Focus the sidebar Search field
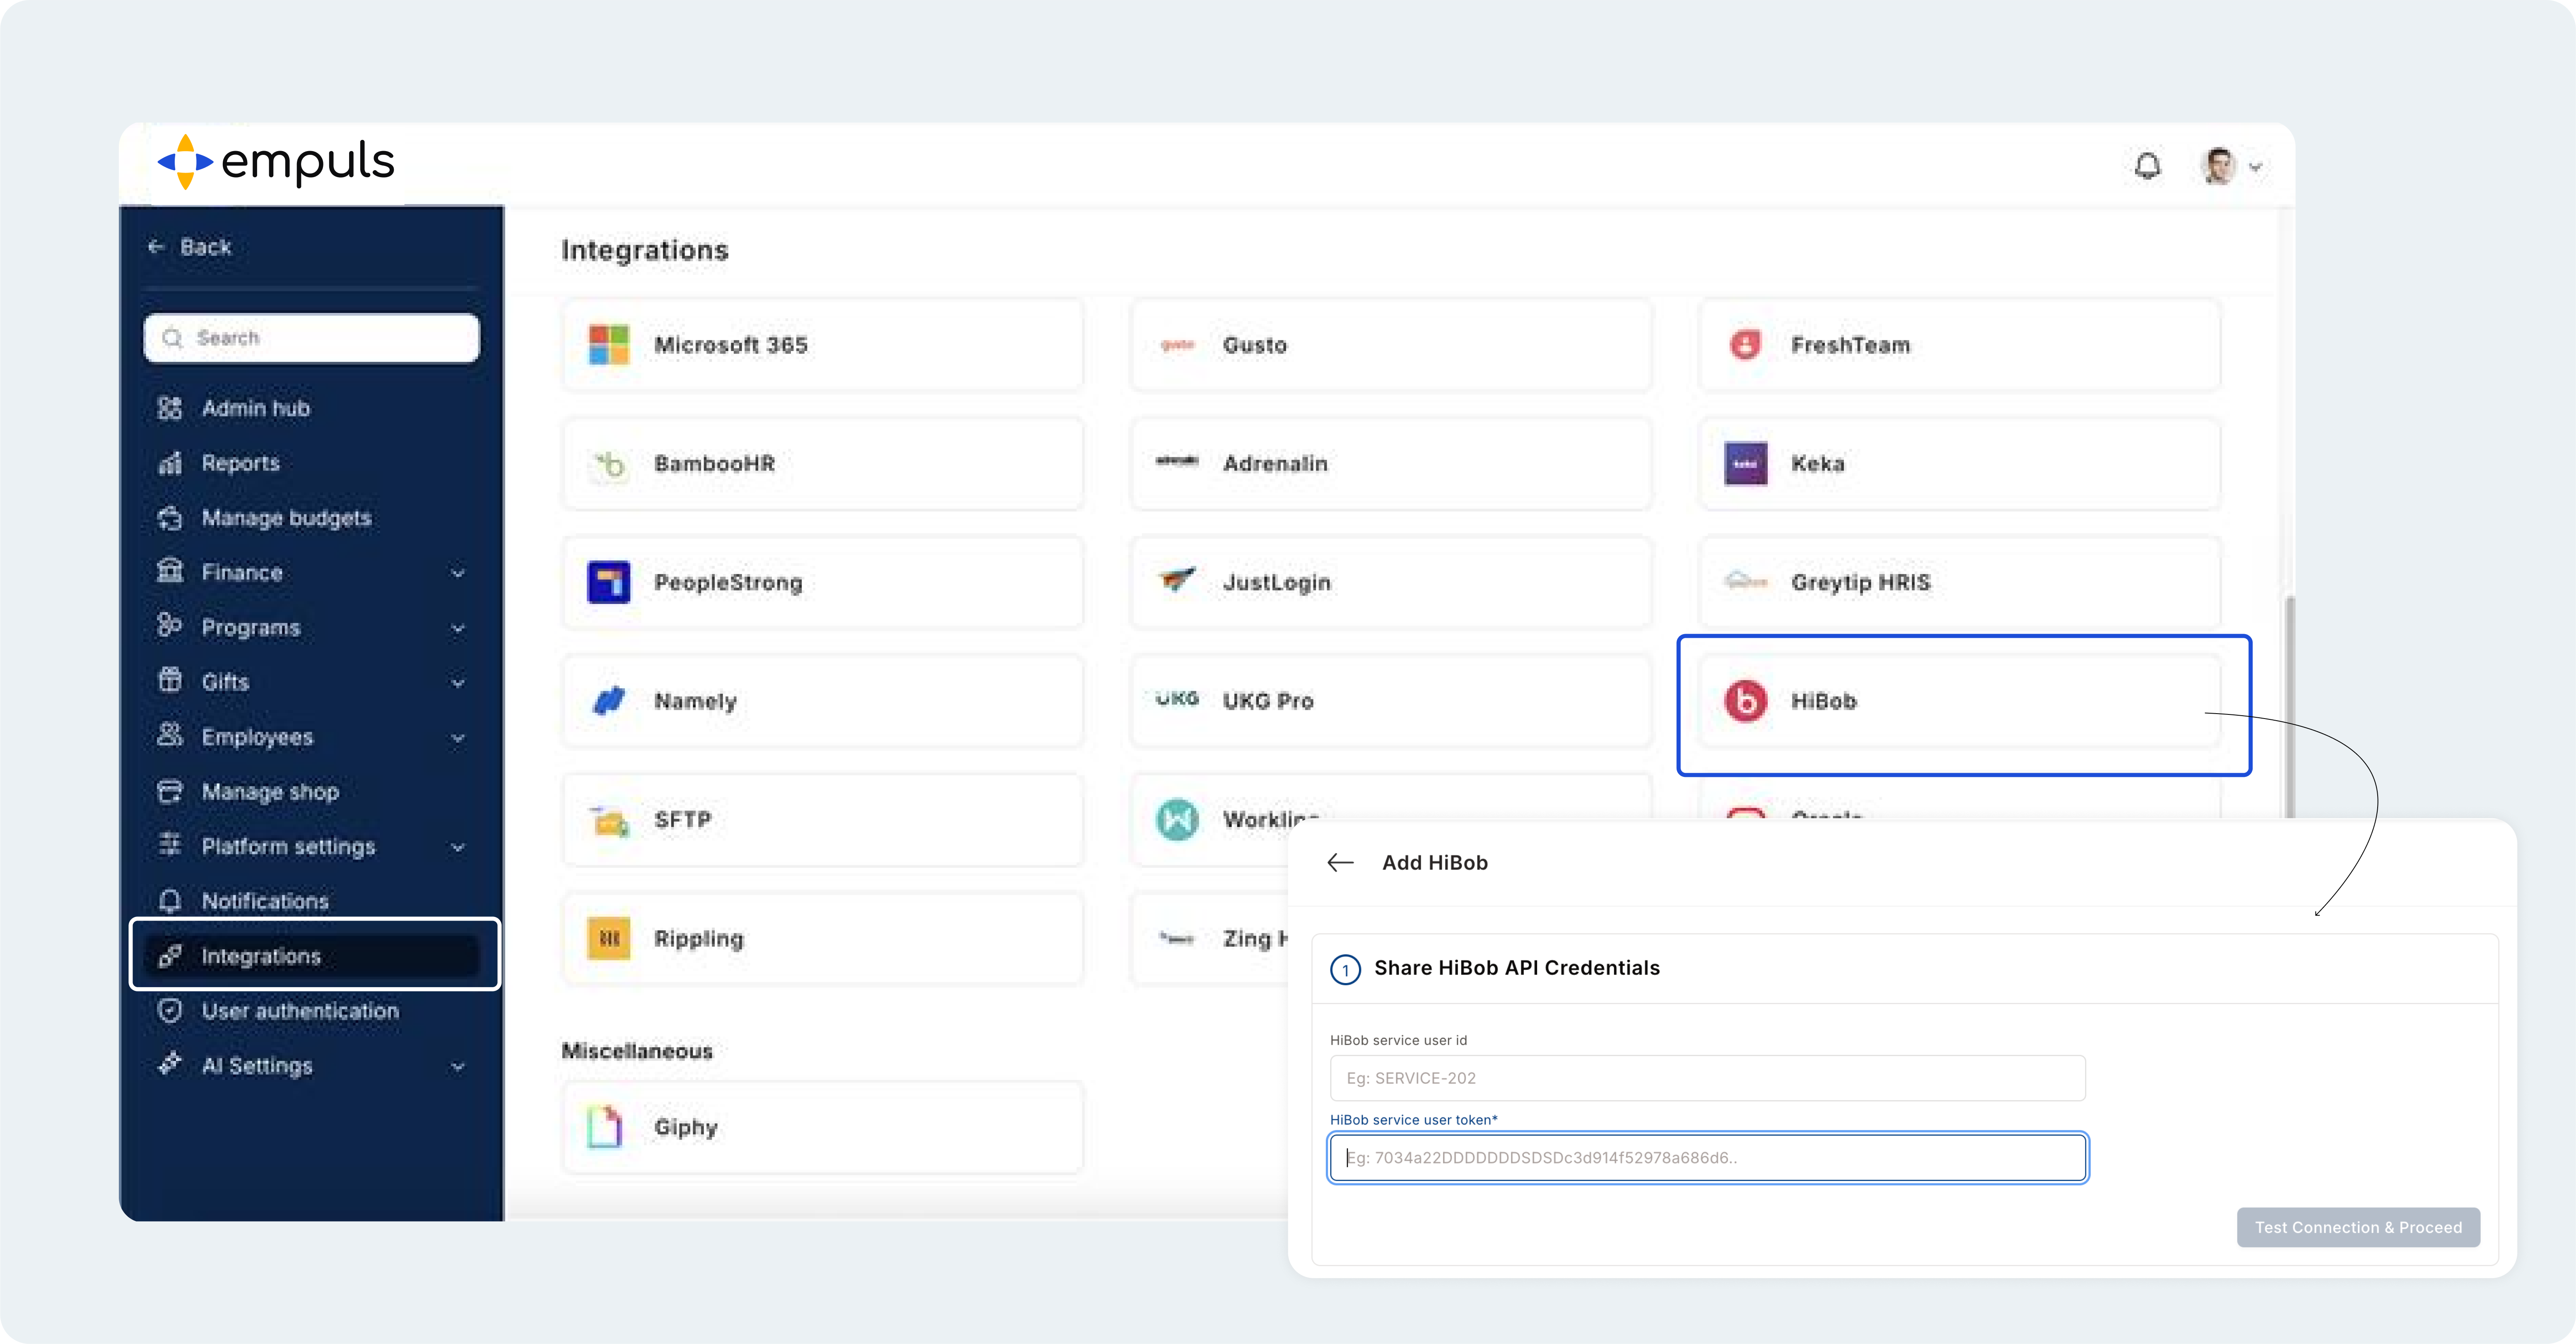 (x=311, y=338)
